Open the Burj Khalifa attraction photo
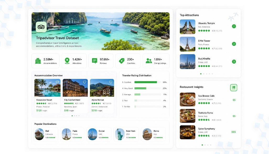 187,62
